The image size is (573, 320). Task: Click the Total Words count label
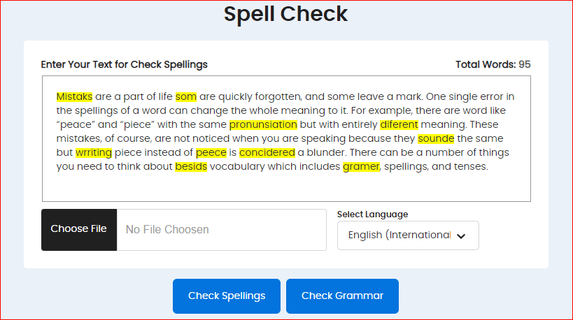tap(493, 64)
